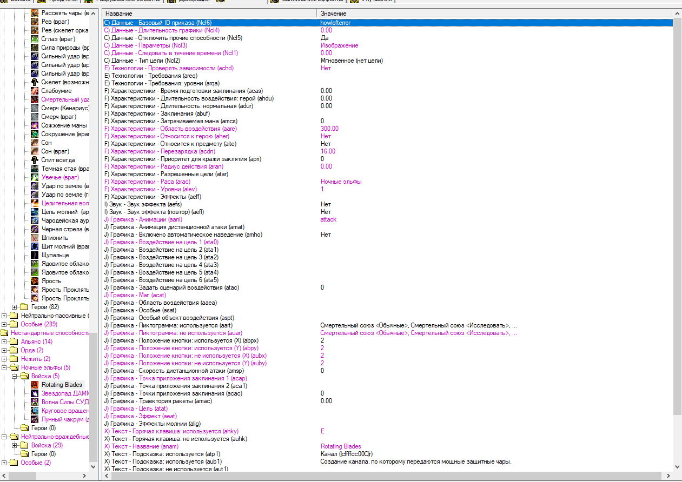Select the Слабоумие face icon
Screen dimensions: 682x482
pyautogui.click(x=35, y=91)
